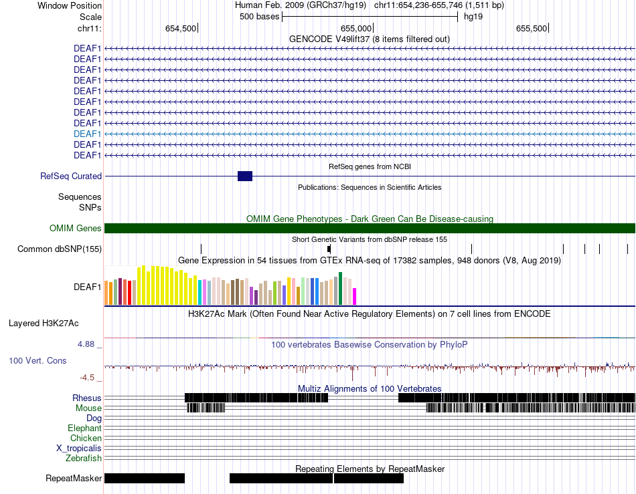This screenshot has width=636, height=494.
Task: Select the Chicken alignment row label
Action: pyautogui.click(x=86, y=438)
